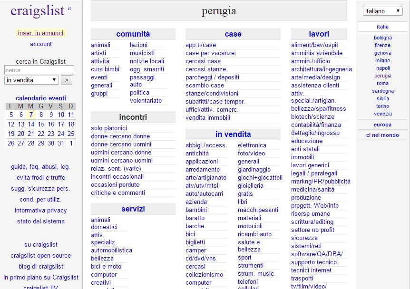Open the comunità section header
Screen dimensions: 410x289
pyautogui.click(x=133, y=34)
